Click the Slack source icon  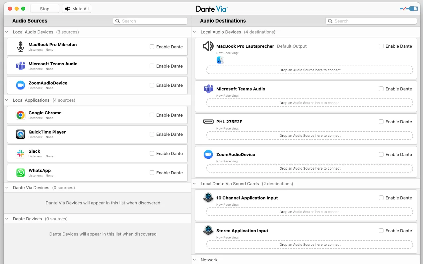[21, 153]
